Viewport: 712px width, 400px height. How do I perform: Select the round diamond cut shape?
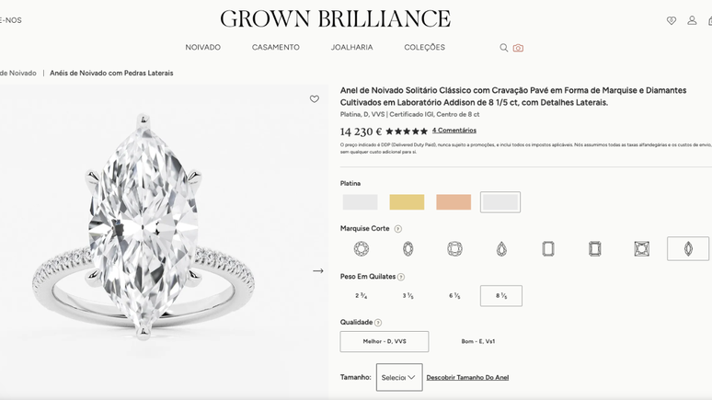(x=362, y=249)
